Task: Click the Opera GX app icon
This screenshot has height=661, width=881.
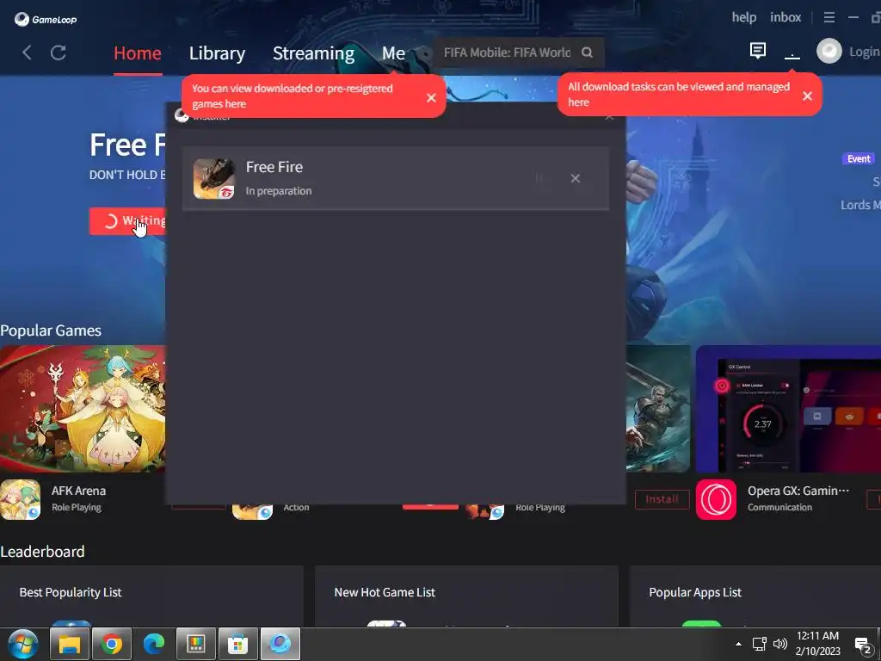Action: 716,499
